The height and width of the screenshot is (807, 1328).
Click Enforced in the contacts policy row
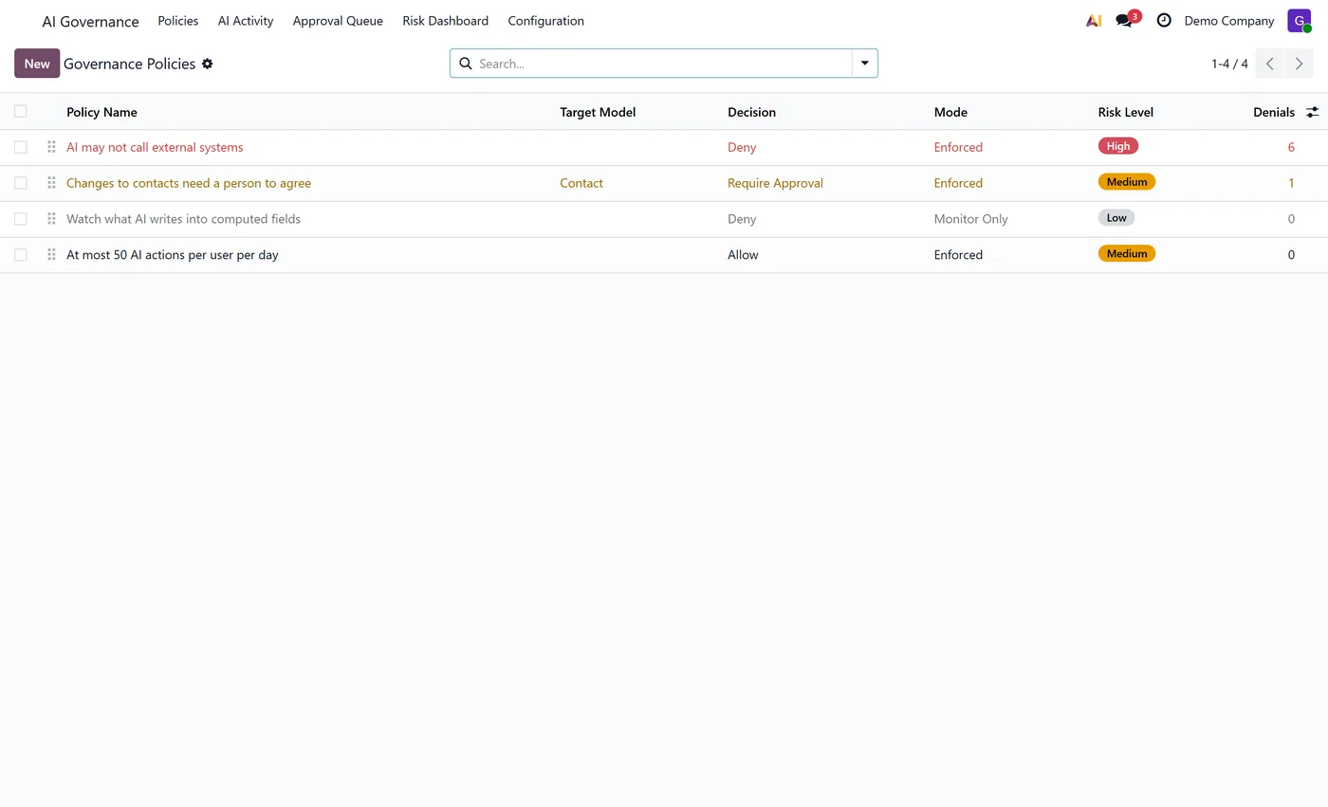[x=958, y=183]
